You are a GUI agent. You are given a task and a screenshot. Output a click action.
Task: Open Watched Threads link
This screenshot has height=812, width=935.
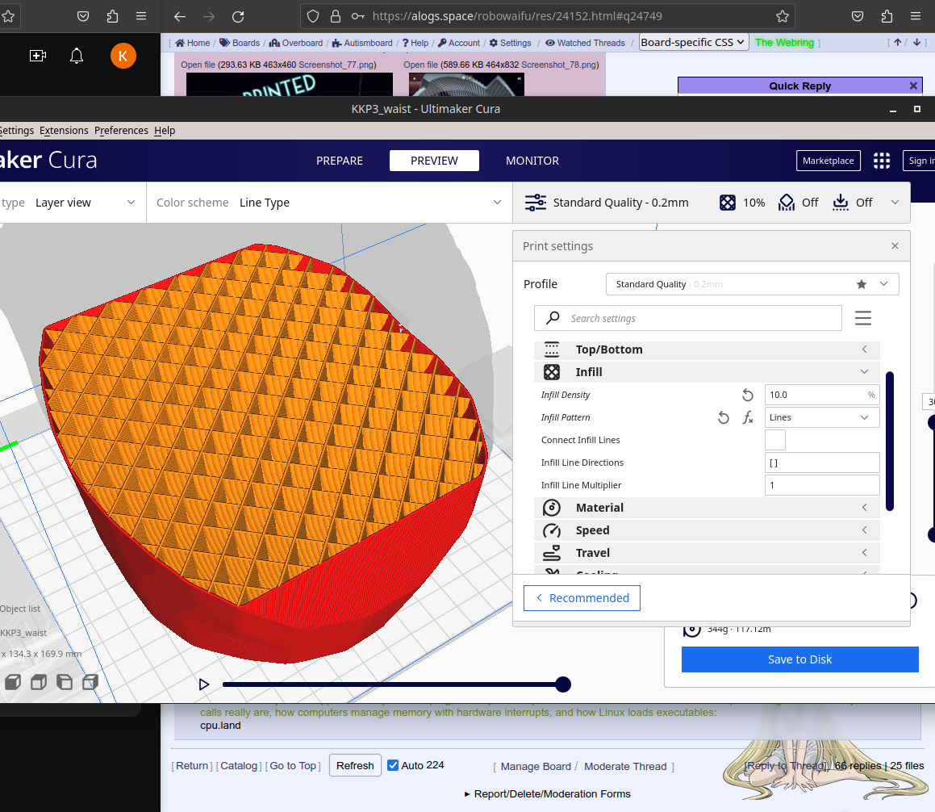click(x=585, y=43)
